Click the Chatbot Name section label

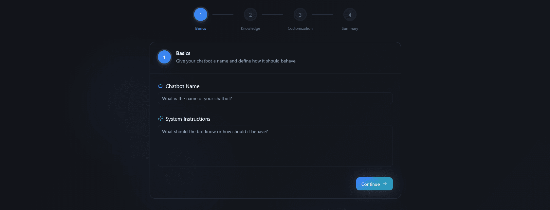(182, 86)
